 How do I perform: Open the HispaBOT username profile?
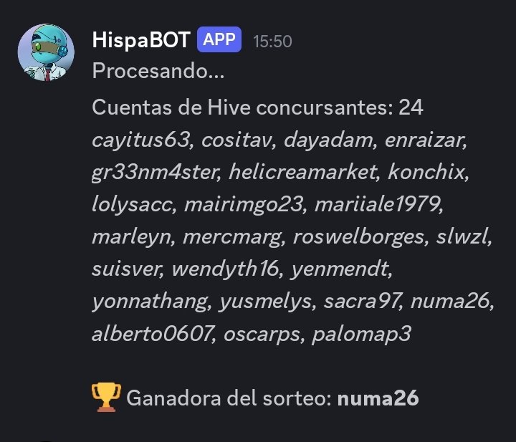pyautogui.click(x=141, y=40)
